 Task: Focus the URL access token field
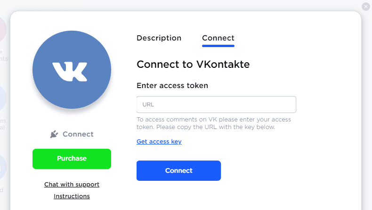pos(216,105)
